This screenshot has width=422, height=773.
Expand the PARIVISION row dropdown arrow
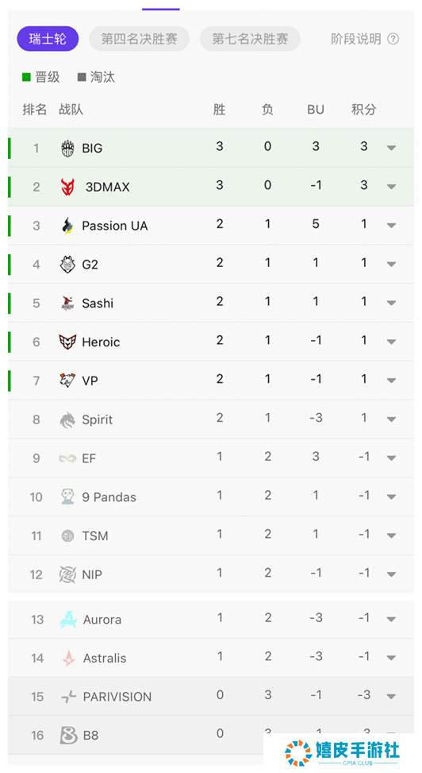pos(392,697)
